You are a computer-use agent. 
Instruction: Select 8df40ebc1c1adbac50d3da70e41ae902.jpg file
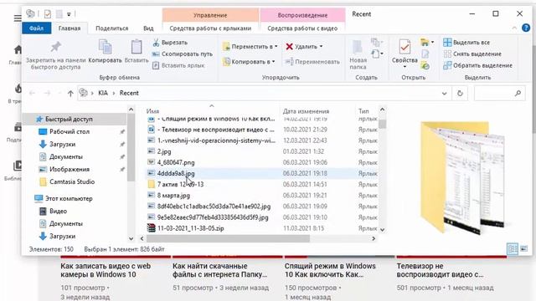[x=214, y=207]
